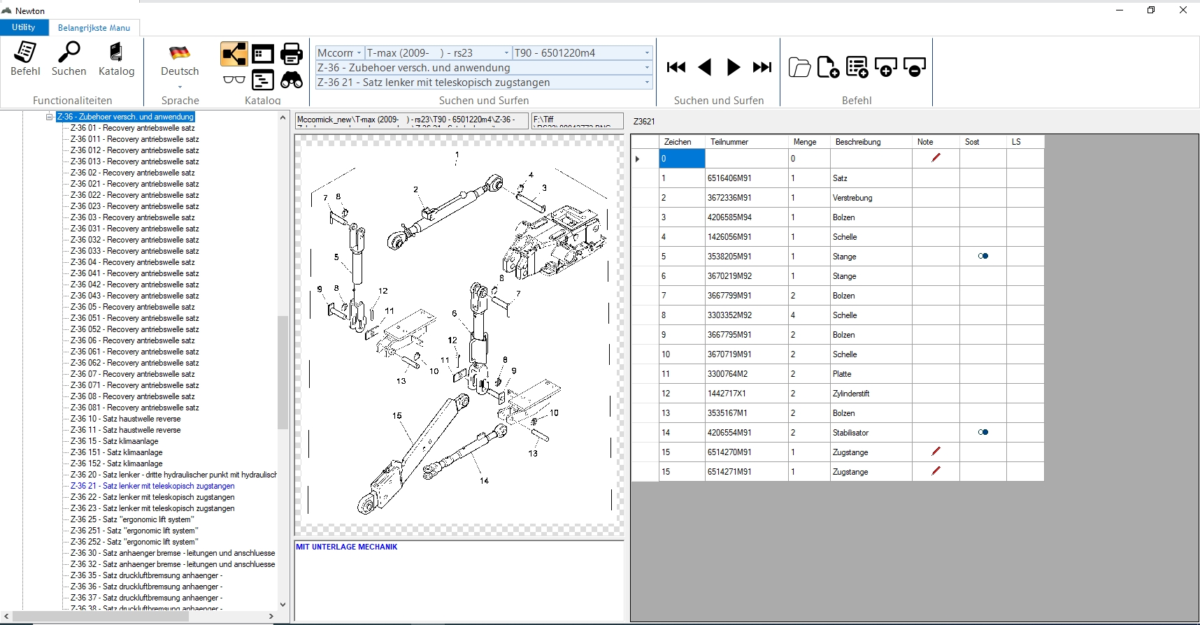Sort by the Teilnummer column header
This screenshot has height=625, width=1200.
747,142
